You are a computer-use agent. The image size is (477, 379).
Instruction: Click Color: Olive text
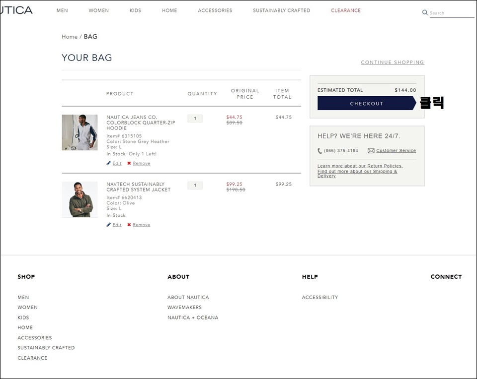point(120,203)
